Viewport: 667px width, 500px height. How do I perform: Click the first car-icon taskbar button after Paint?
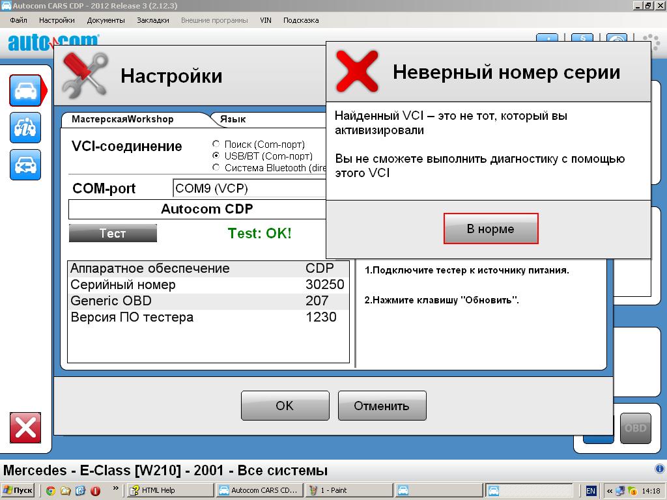[438, 490]
